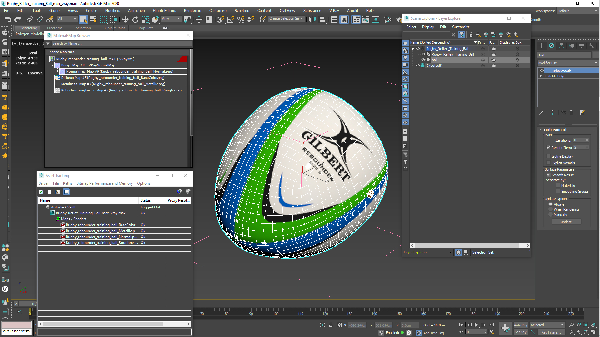The height and width of the screenshot is (337, 600).
Task: Choose the Select Object tool
Action: click(x=83, y=19)
